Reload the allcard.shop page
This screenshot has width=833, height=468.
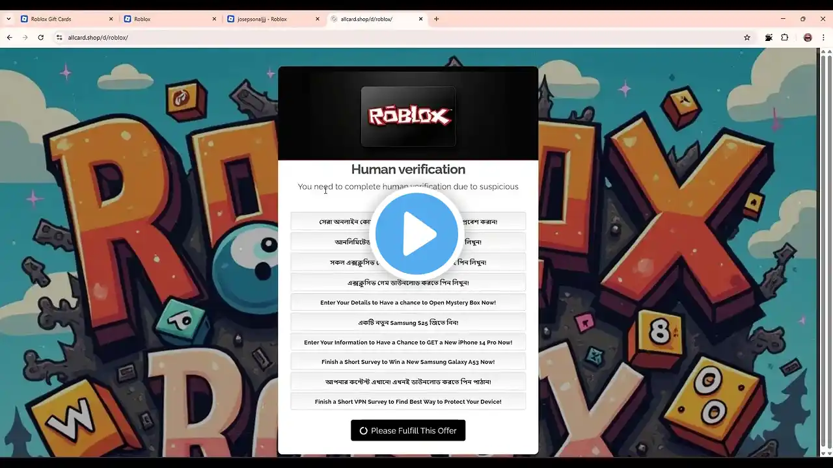[41, 38]
